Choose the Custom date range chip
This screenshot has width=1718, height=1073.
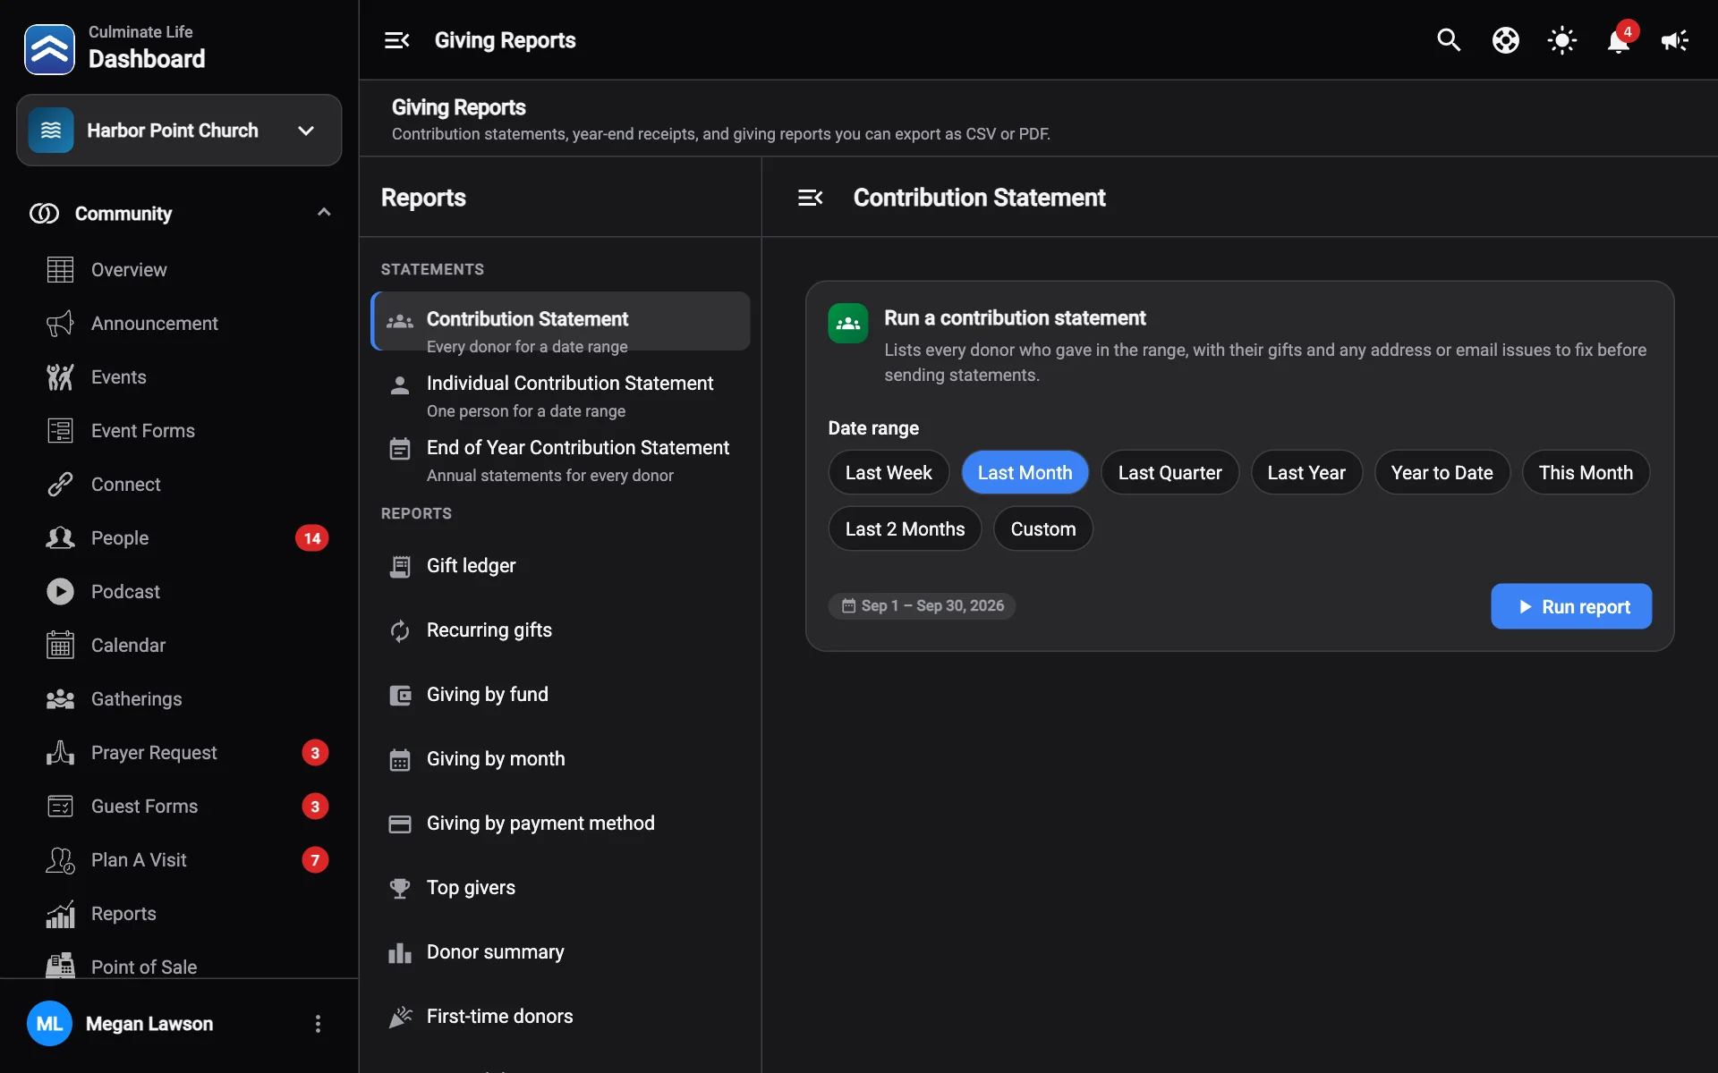[x=1043, y=529]
